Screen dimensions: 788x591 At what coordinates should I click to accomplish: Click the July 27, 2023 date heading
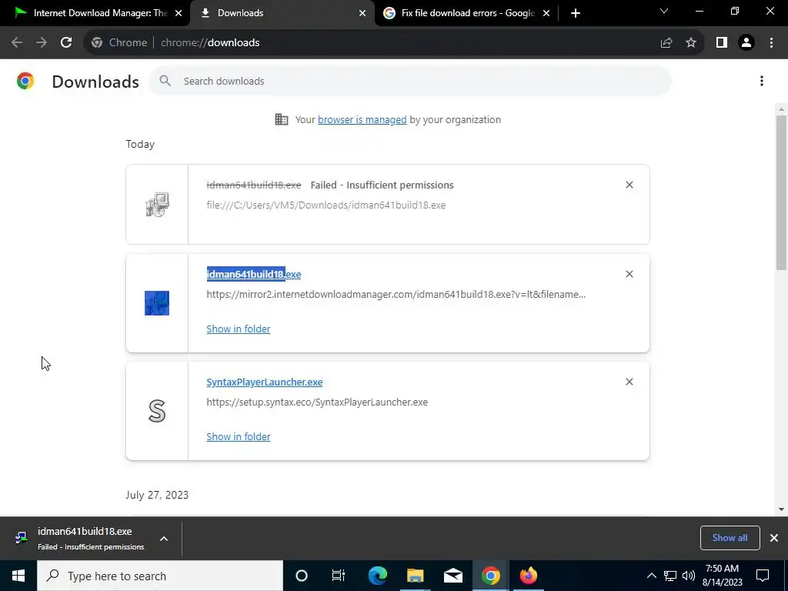coord(157,495)
